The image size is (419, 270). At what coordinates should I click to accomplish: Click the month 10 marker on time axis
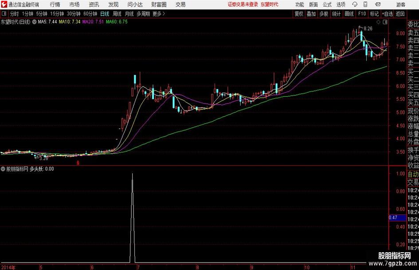coord(307,267)
